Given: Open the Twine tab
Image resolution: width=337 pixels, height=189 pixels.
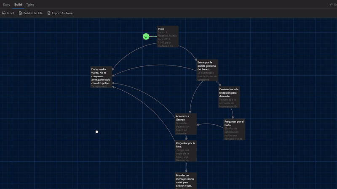Looking at the screenshot, I should point(30,5).
